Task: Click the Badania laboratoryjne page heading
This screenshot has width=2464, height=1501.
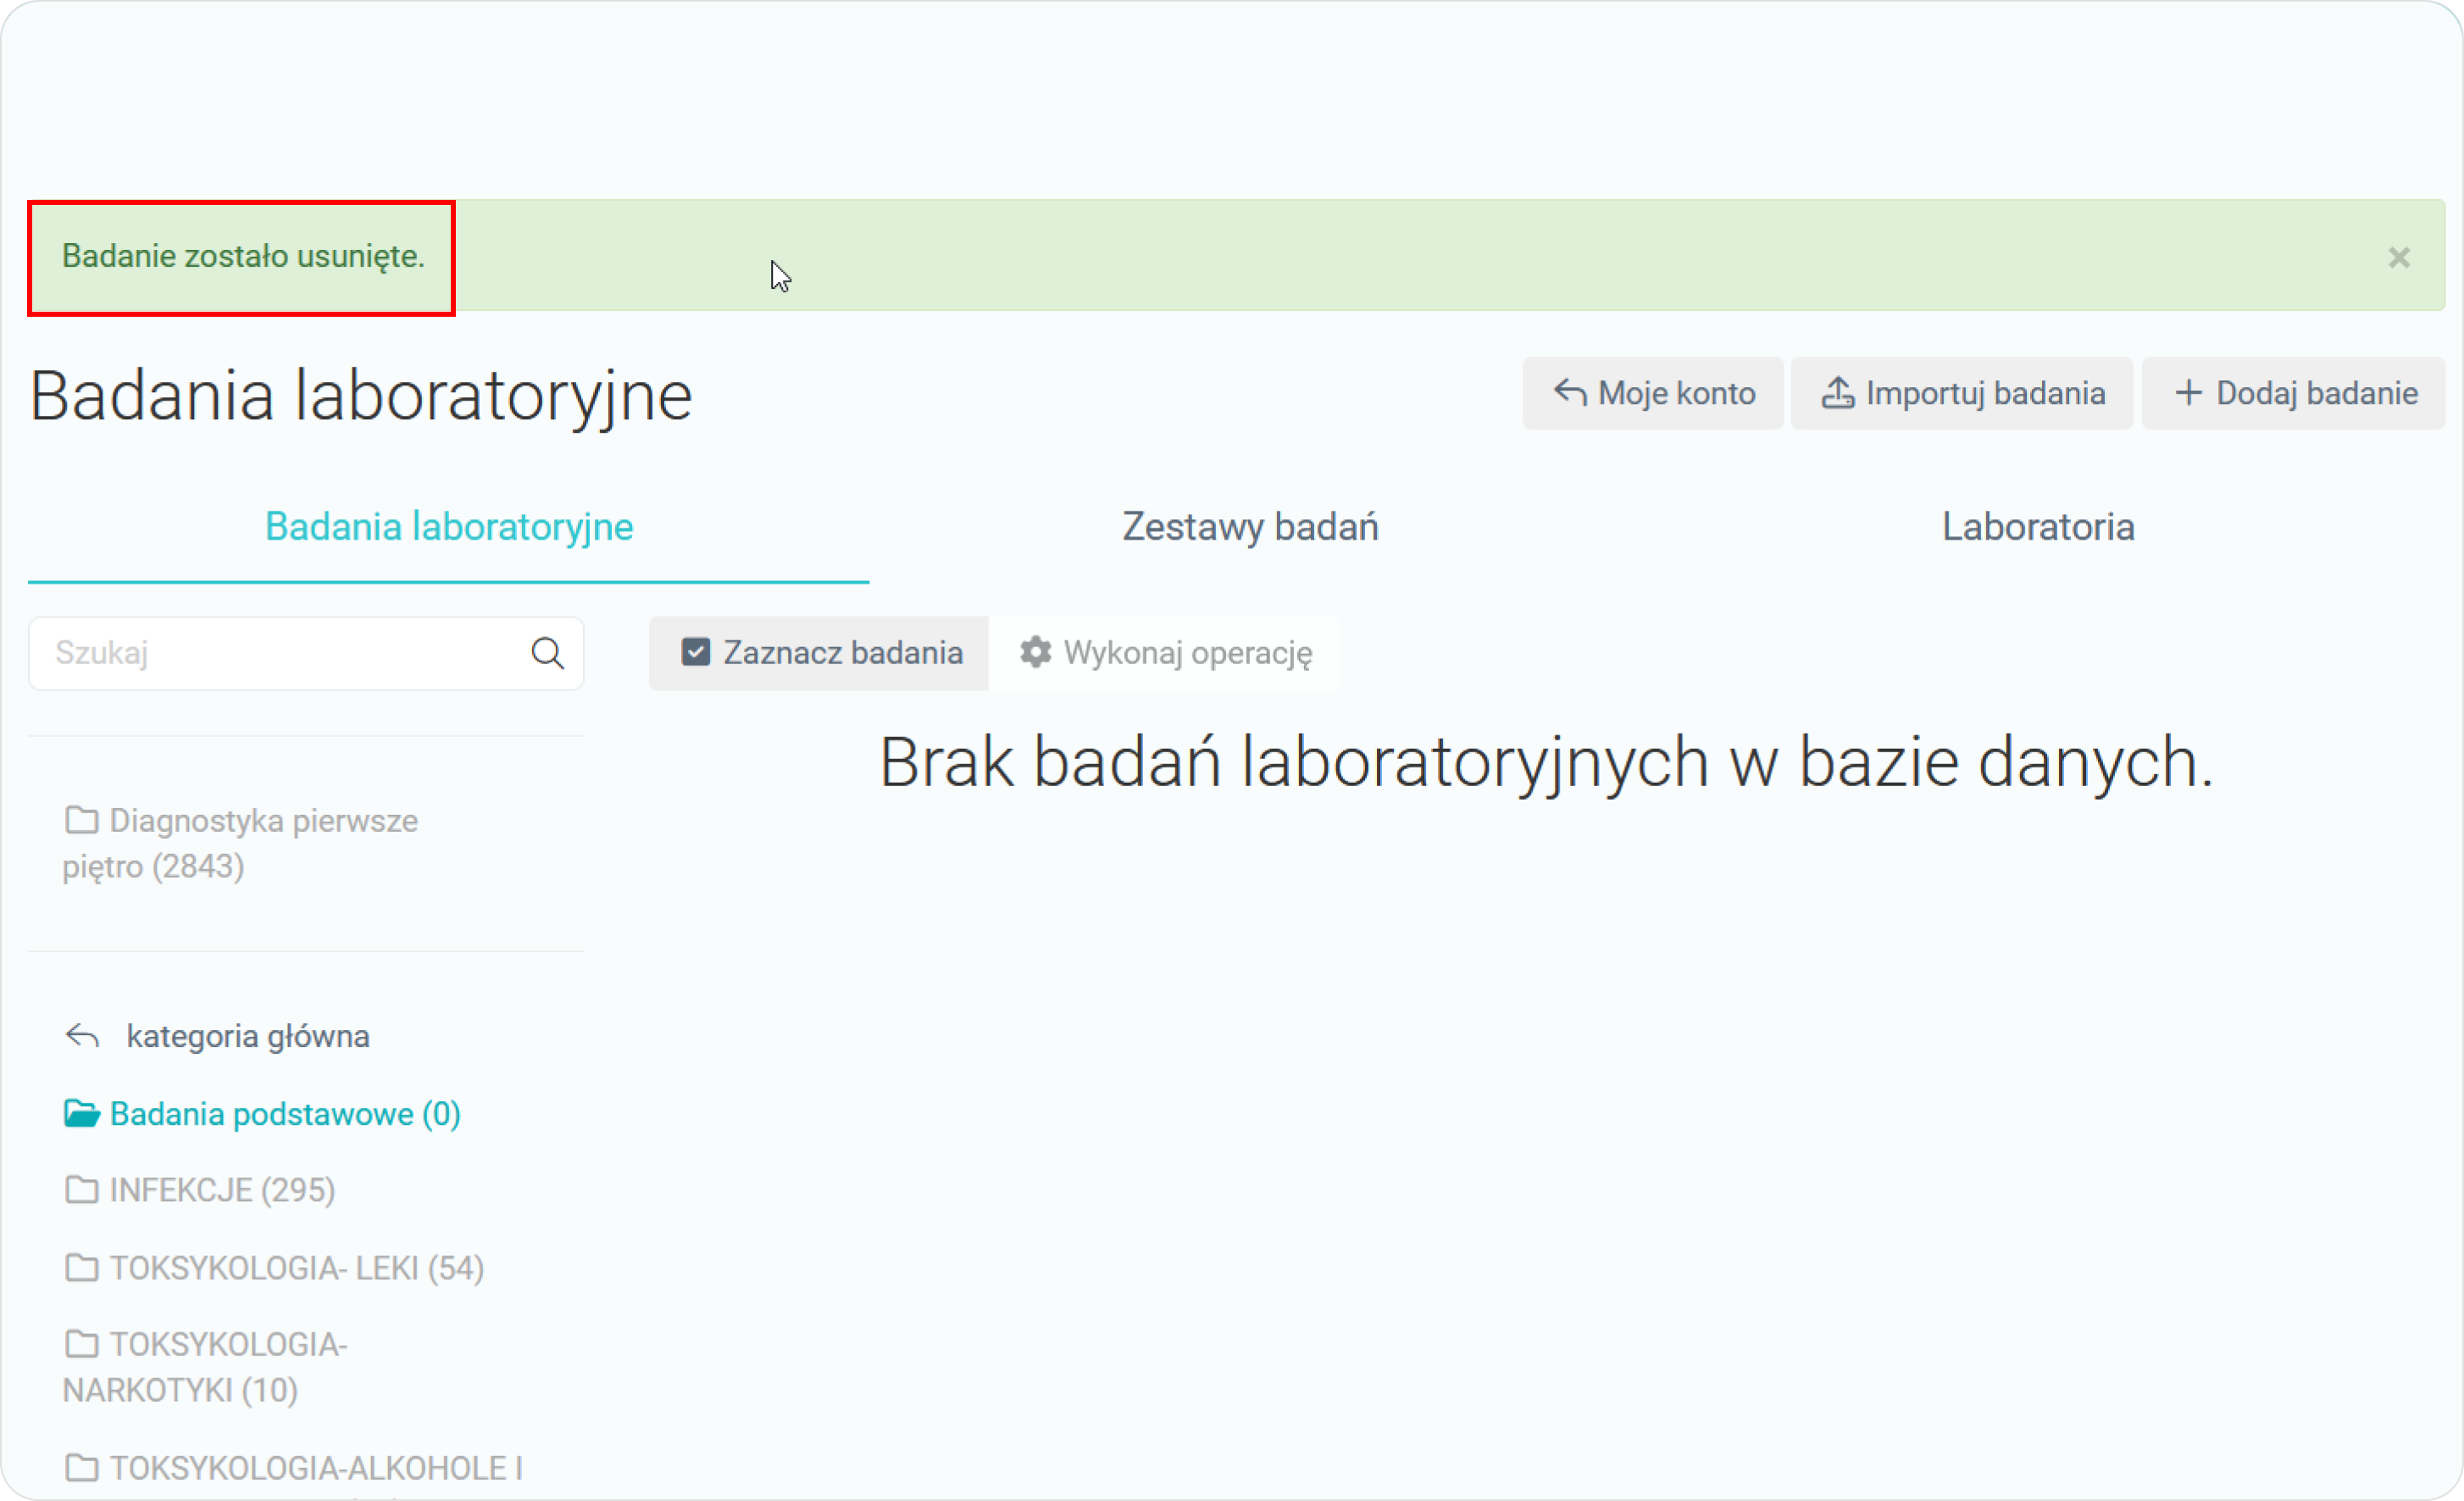Action: (x=361, y=397)
